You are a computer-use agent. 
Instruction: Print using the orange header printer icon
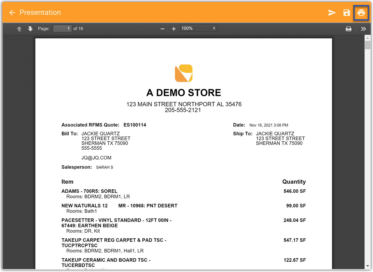[361, 12]
